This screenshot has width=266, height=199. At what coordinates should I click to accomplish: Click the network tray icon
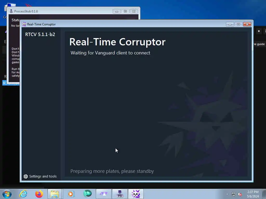tap(234, 194)
